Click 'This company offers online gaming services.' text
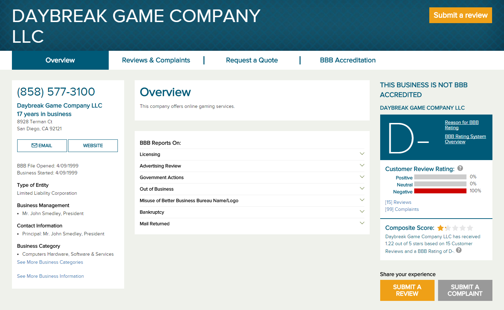This screenshot has width=504, height=310. (x=187, y=106)
